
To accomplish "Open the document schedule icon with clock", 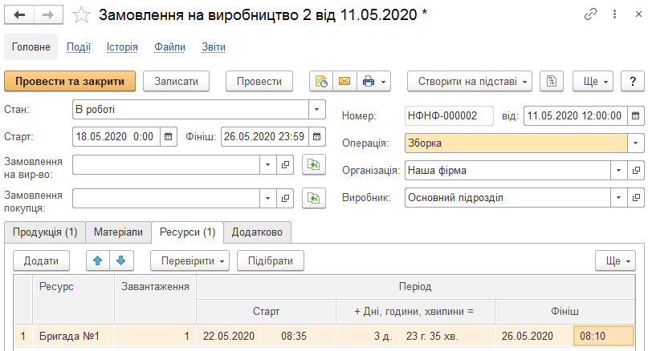I will pyautogui.click(x=321, y=81).
